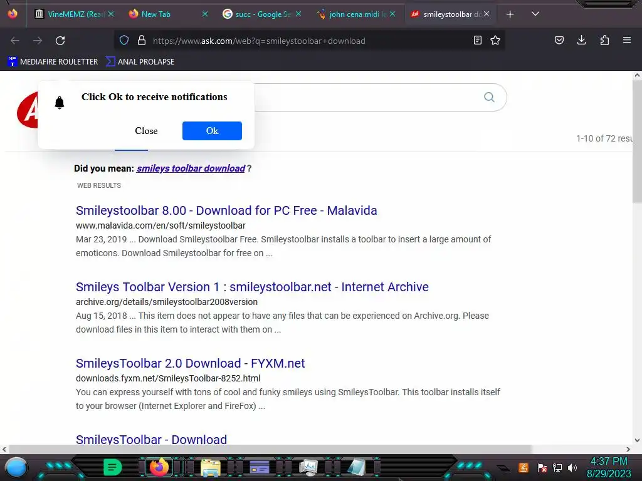Click the Java update tray icon
This screenshot has height=481, width=642.
(x=523, y=467)
